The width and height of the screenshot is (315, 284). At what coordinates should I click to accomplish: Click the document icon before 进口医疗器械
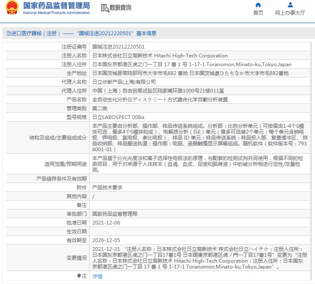[x=9, y=33]
